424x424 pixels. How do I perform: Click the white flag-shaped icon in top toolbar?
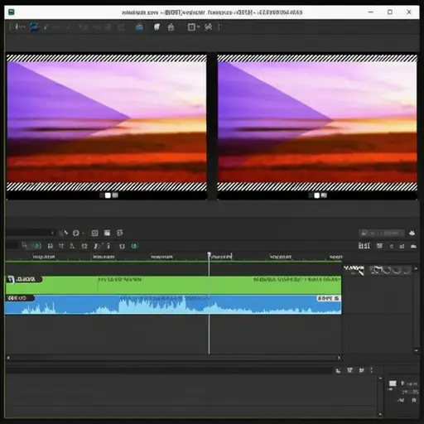(157, 27)
